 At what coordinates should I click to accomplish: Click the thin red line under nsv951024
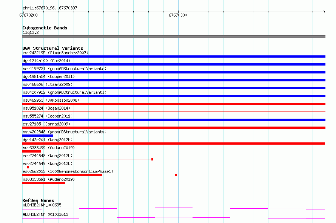174,111
